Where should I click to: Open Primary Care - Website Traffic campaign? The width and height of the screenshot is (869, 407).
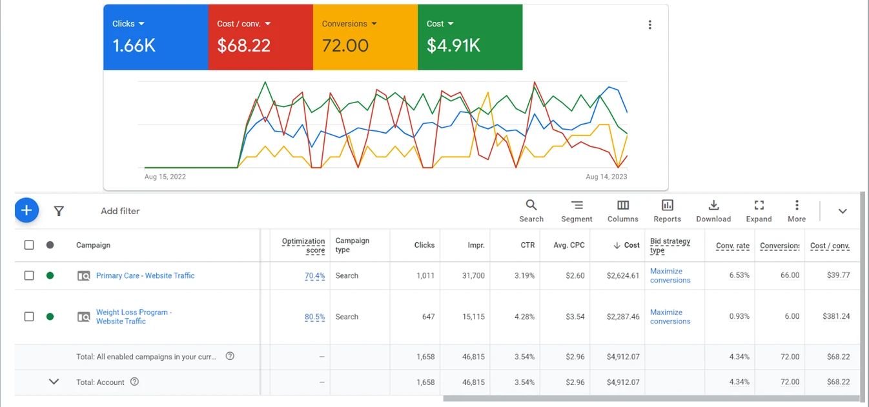[x=145, y=275]
